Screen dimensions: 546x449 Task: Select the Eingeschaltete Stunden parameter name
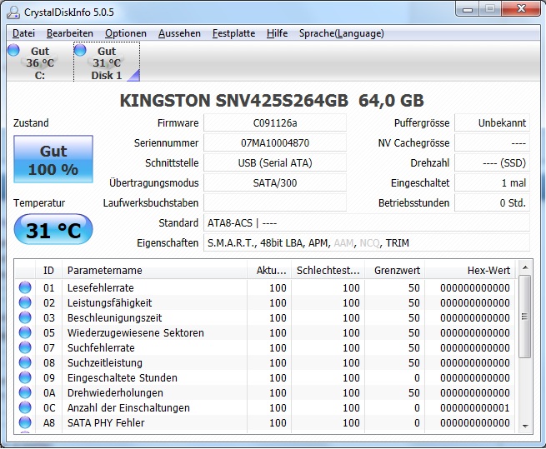(123, 377)
